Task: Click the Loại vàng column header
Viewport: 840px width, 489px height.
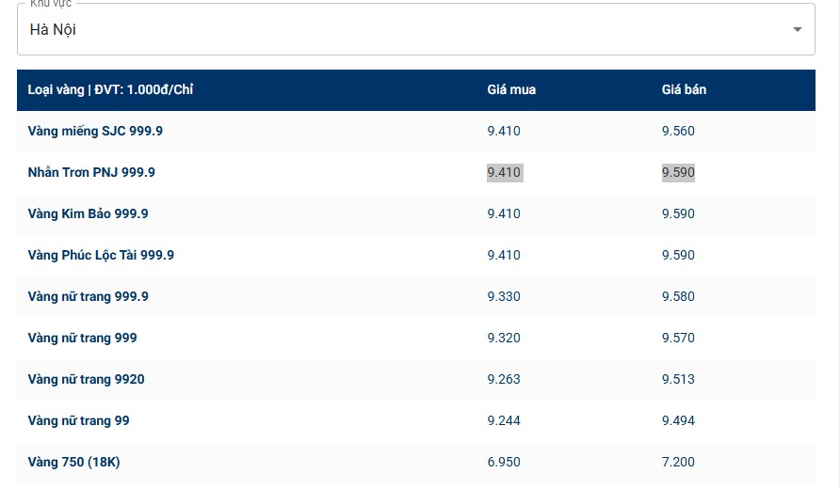Action: [x=110, y=90]
